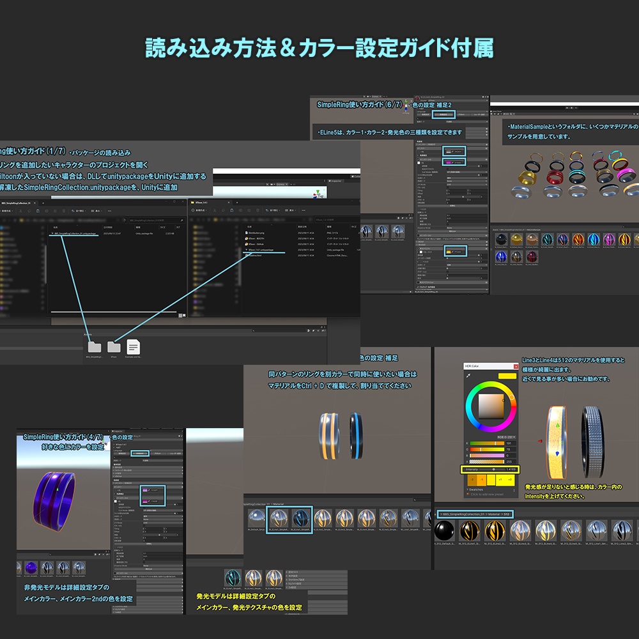Click the green move axis arrow on the gold ring
This screenshot has height=639, width=639.
[558, 426]
